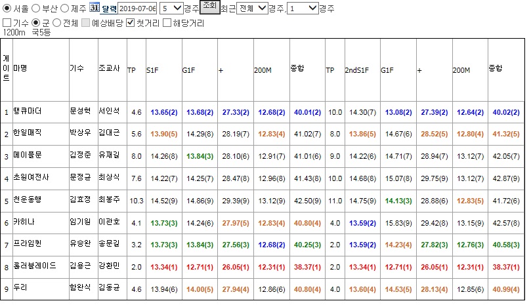Image resolution: width=531 pixels, height=305 pixels.
Task: Click horse name 땡큐마더
Action: coord(28,111)
